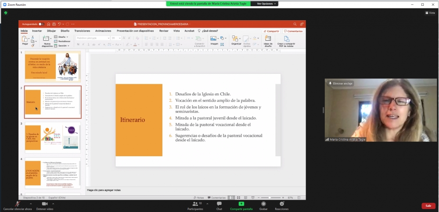Screen dimensions: 439x212
Task: Click the green Compartir pantalla button
Action: point(241,204)
